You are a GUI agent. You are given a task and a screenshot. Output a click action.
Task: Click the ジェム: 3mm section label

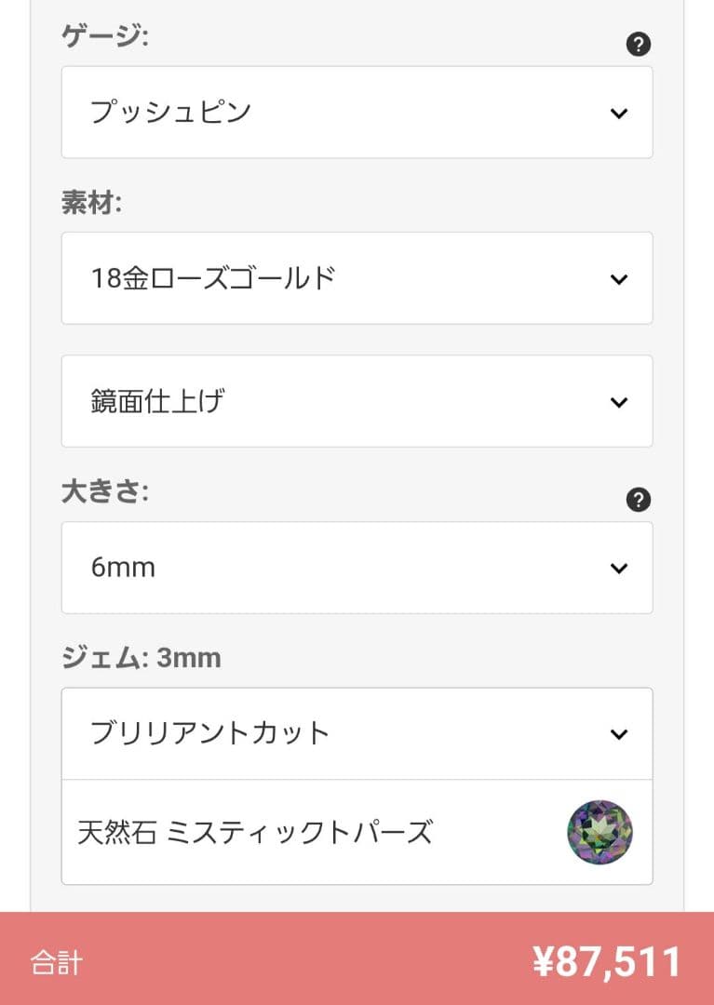pos(141,659)
